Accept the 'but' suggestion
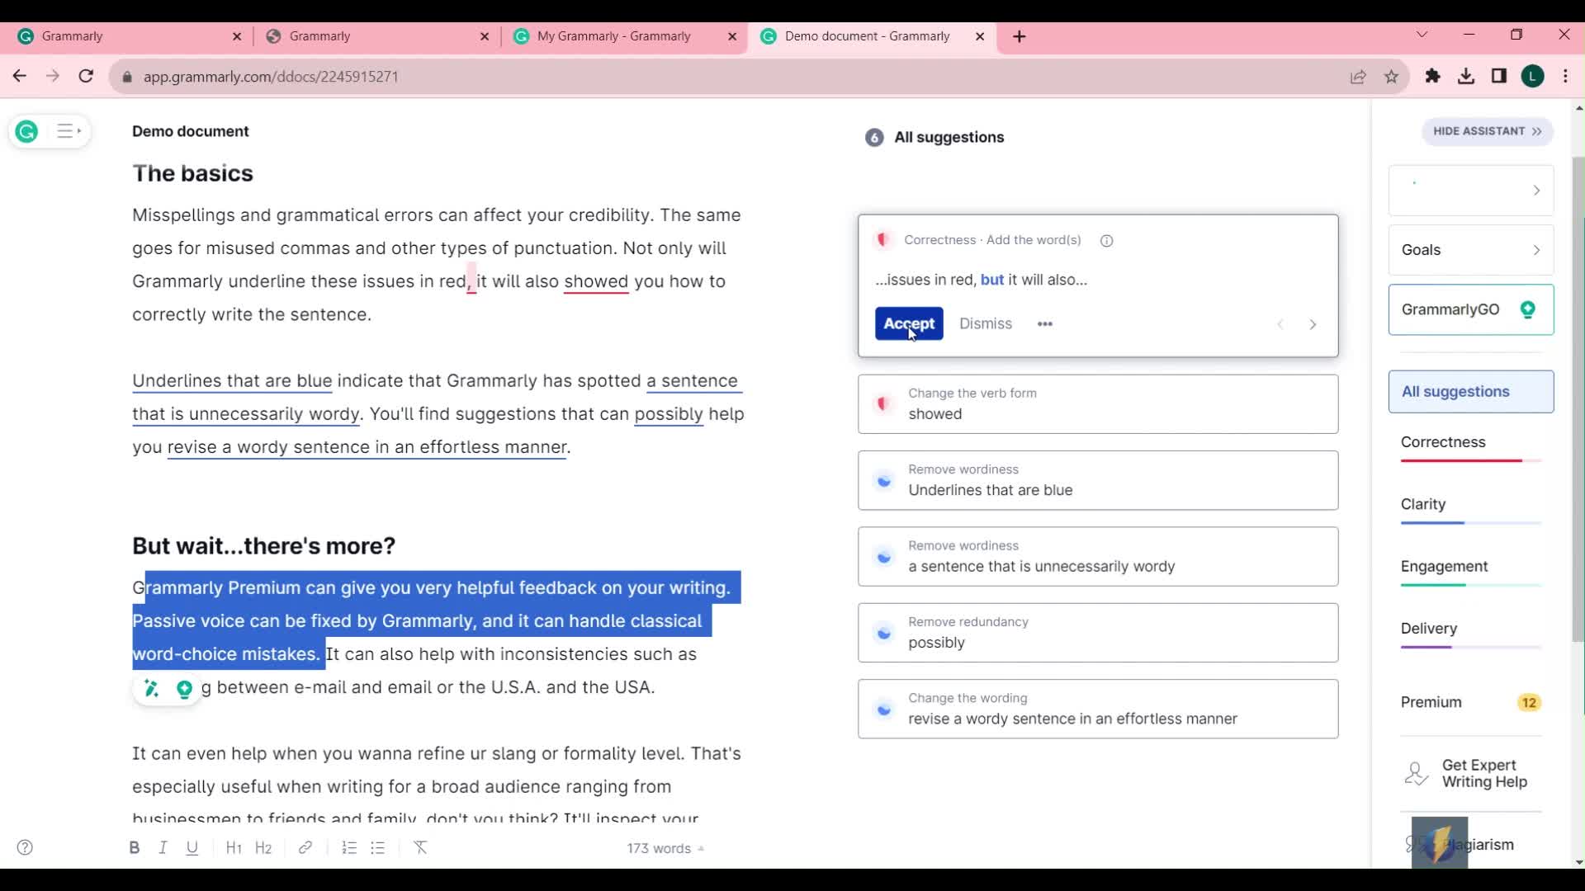Viewport: 1585px width, 891px height. click(909, 323)
